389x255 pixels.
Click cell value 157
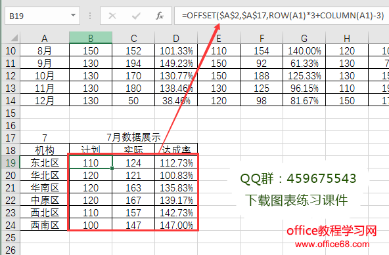(133, 212)
